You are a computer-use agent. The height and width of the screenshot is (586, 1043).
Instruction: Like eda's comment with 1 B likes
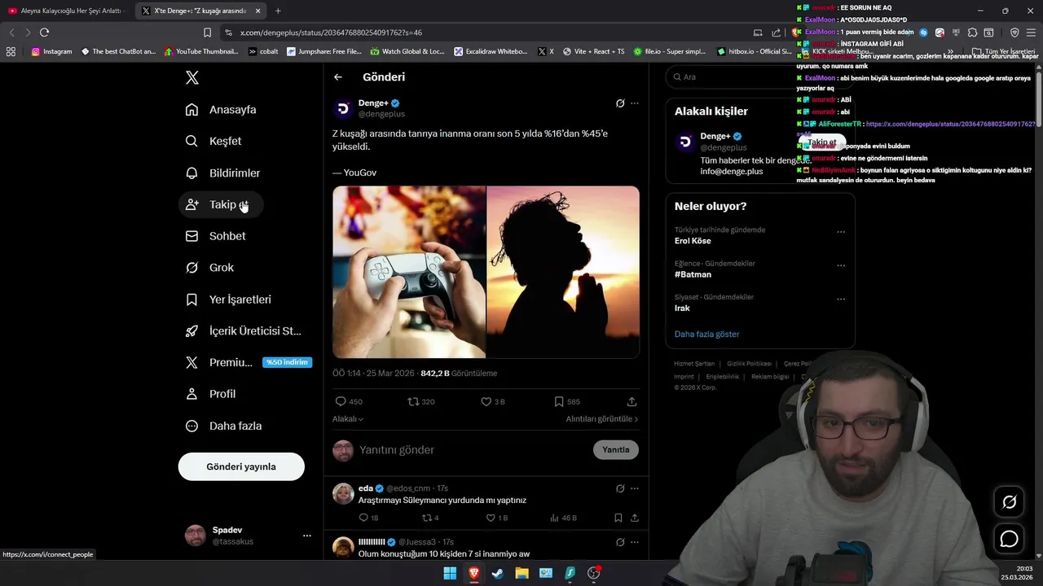pos(497,518)
